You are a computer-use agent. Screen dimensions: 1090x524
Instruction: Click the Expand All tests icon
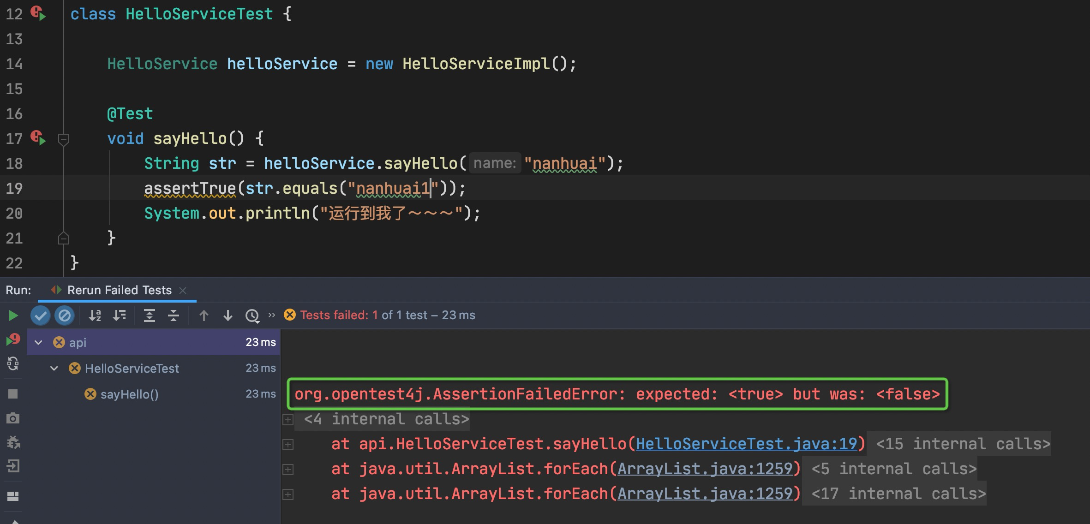tap(150, 316)
